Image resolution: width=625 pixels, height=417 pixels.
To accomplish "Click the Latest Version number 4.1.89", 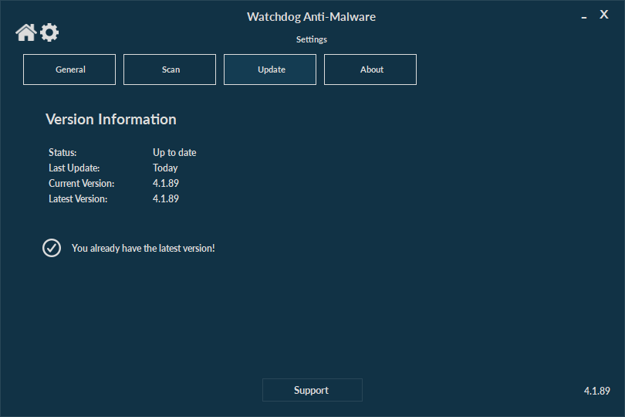I will tap(166, 198).
